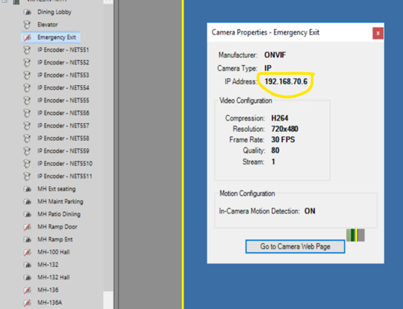Click the Dining Lobby camera icon
The width and height of the screenshot is (403, 309).
click(27, 12)
